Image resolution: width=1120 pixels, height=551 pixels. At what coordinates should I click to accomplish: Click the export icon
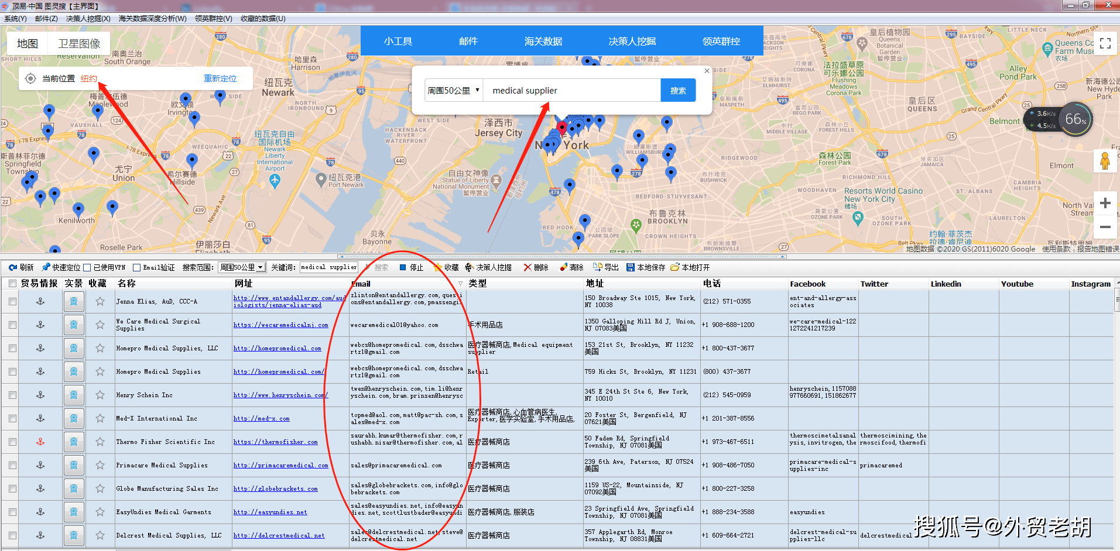[598, 267]
